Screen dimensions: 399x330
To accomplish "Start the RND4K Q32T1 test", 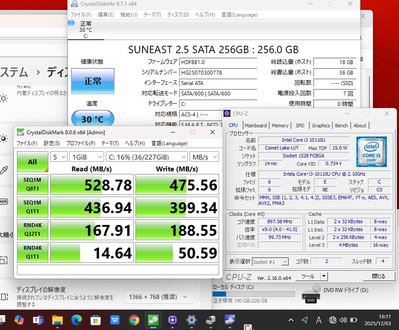I will (33, 230).
